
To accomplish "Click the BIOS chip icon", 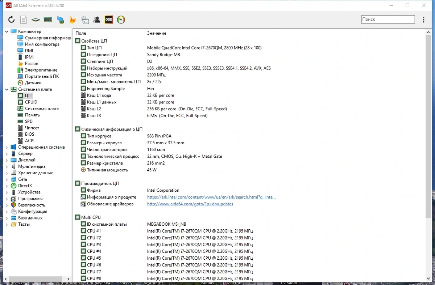I will [x=20, y=134].
